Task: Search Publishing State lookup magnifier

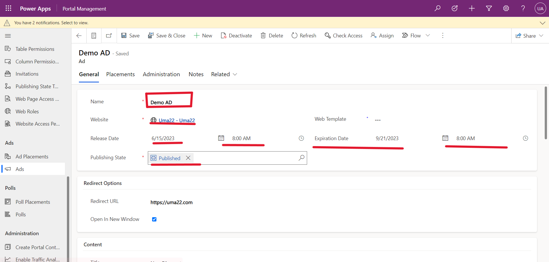Action: click(x=301, y=158)
